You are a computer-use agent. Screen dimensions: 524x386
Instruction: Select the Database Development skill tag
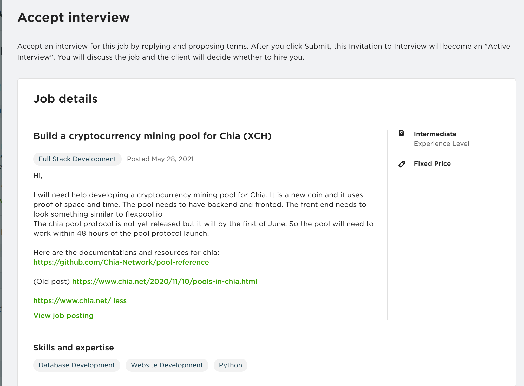click(77, 365)
